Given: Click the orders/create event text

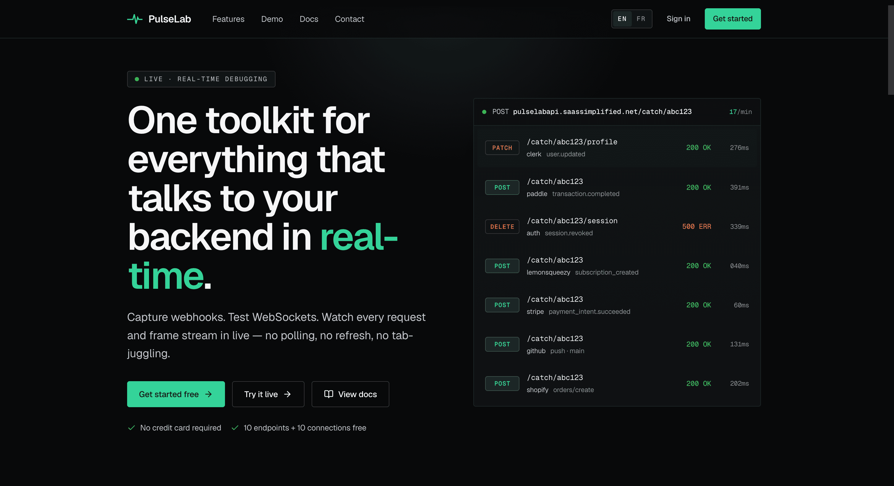Looking at the screenshot, I should 573,390.
